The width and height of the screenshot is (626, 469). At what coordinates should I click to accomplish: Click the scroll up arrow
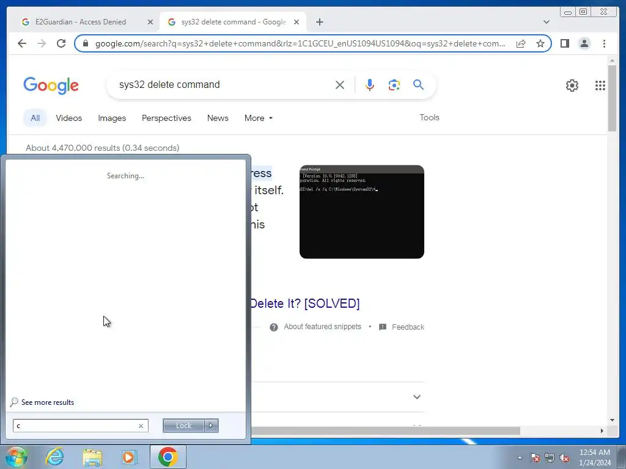(612, 60)
